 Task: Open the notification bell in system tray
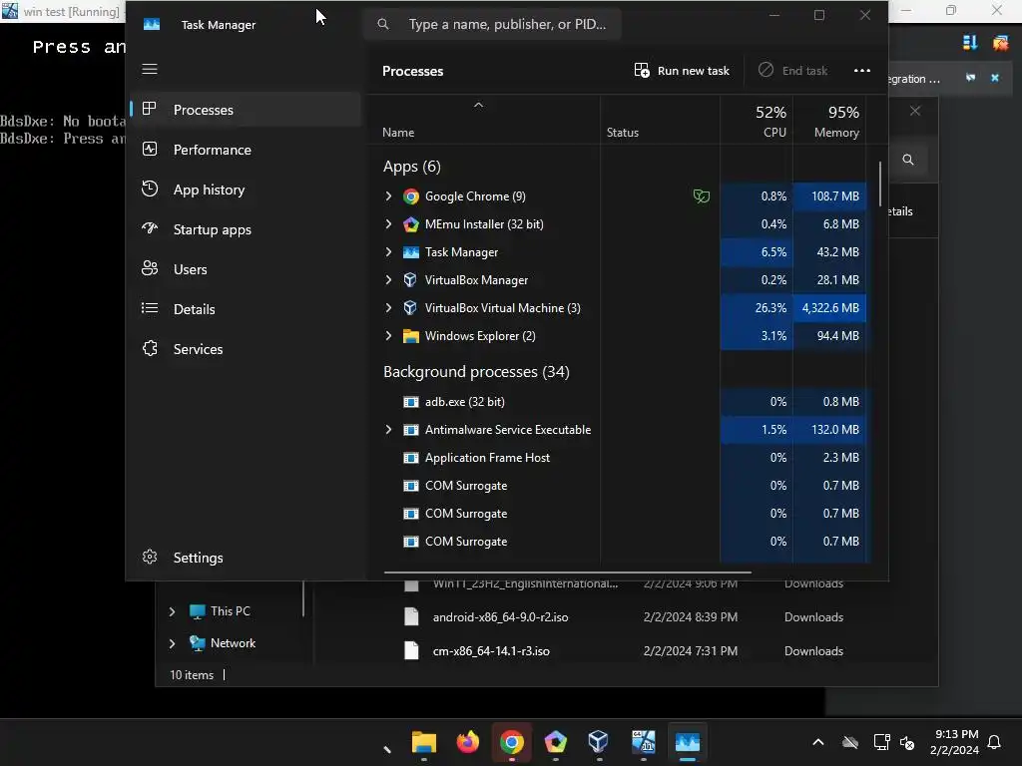(x=994, y=742)
